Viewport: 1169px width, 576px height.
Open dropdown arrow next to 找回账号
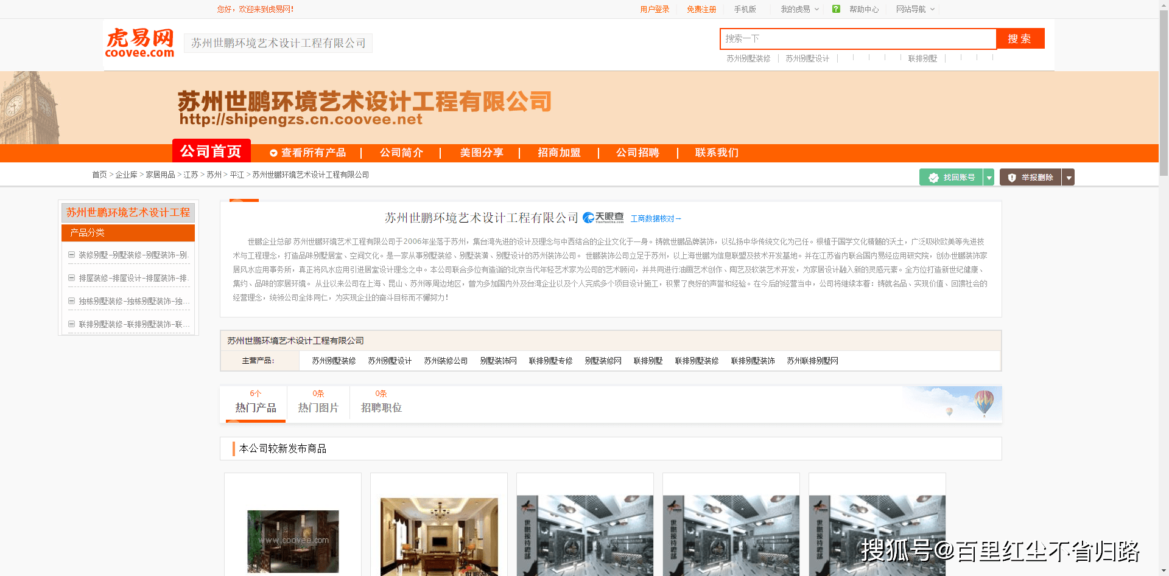click(989, 177)
